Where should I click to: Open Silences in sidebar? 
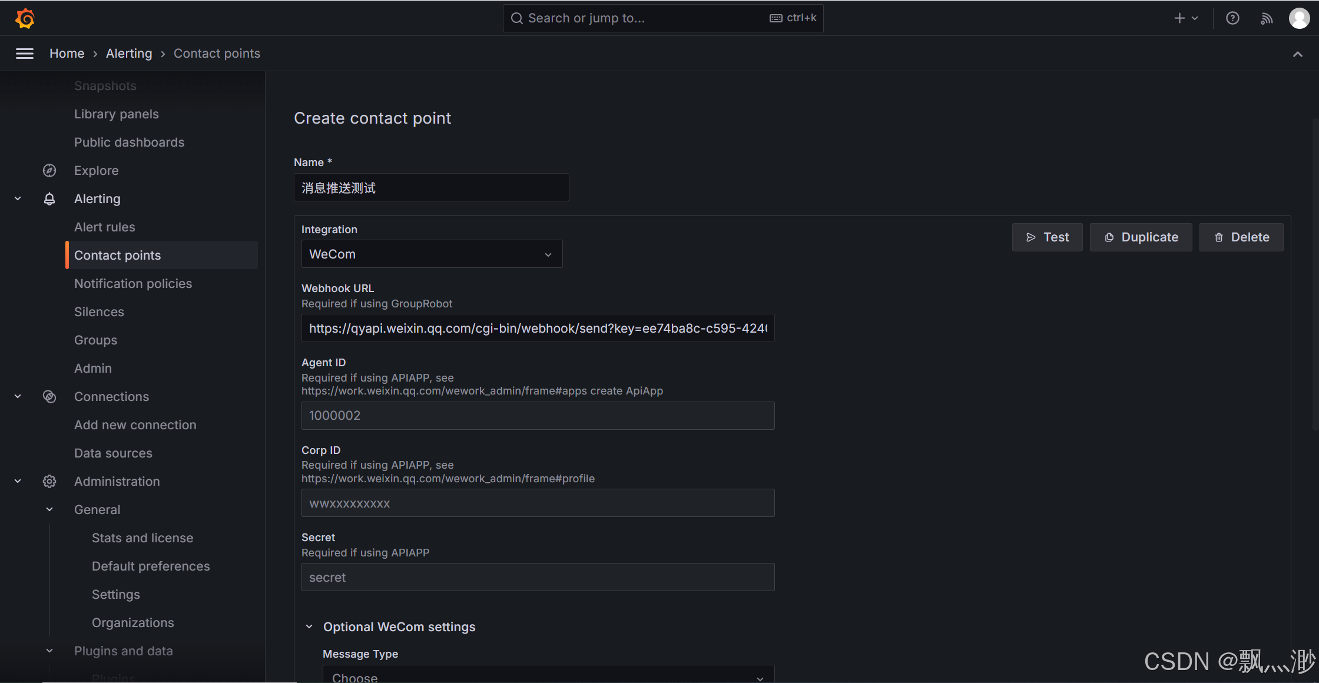99,312
